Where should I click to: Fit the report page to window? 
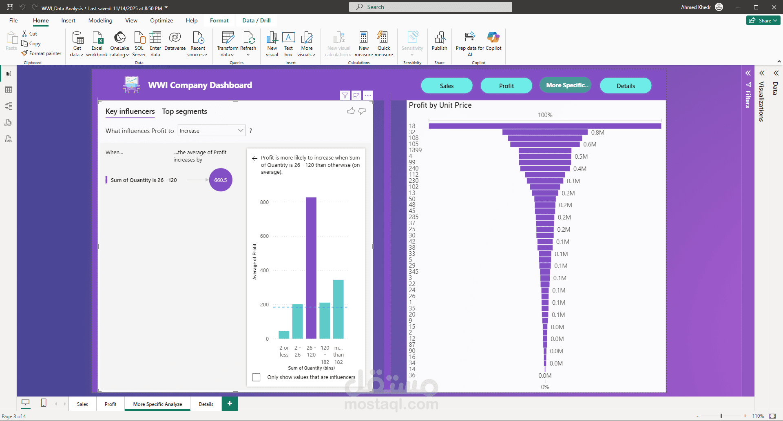[772, 416]
